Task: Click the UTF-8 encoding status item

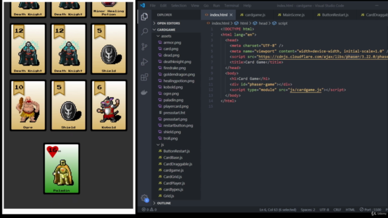Action: click(x=324, y=210)
